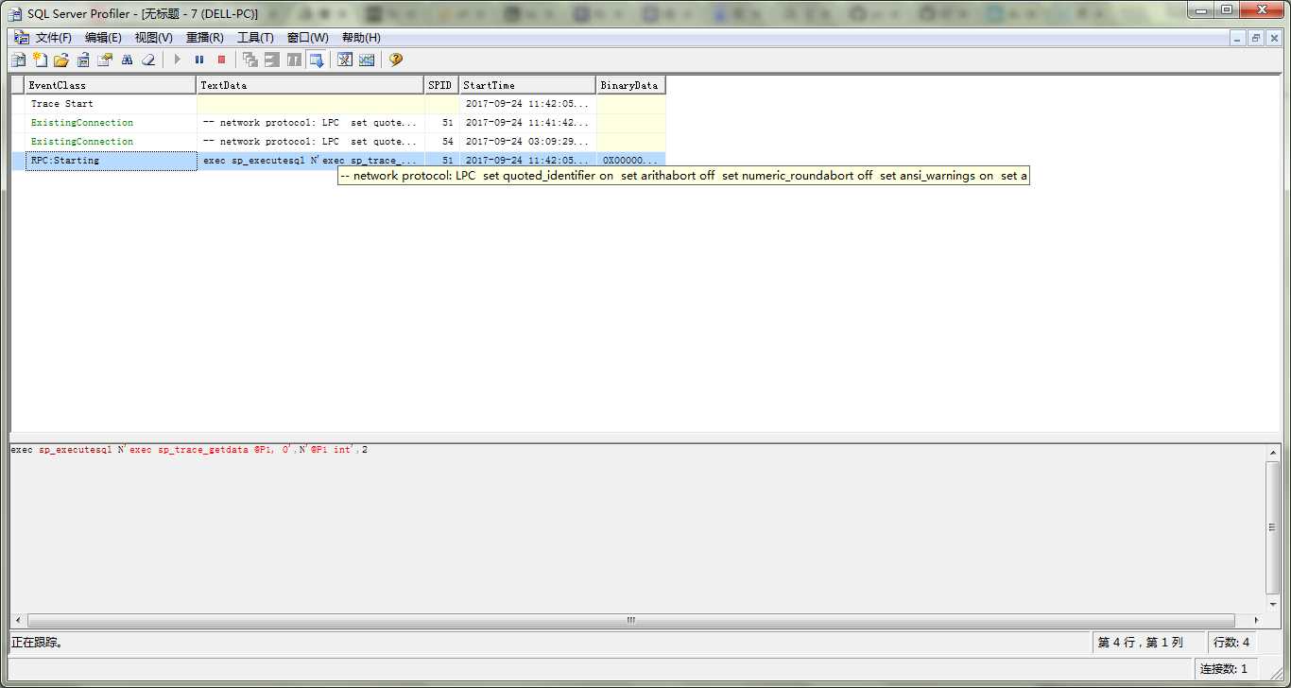The width and height of the screenshot is (1291, 688).
Task: Open the 重播(R) menu
Action: tap(204, 38)
